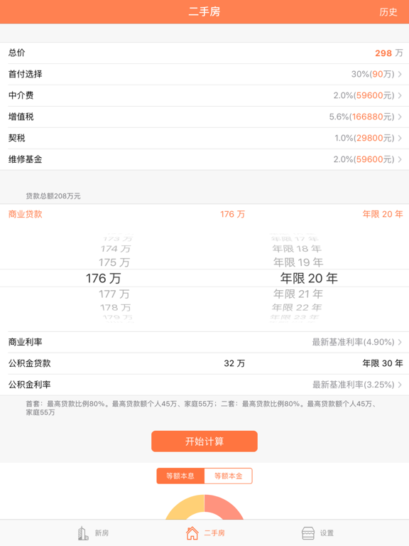Edit provident fund 年限 30 年

pyautogui.click(x=383, y=363)
